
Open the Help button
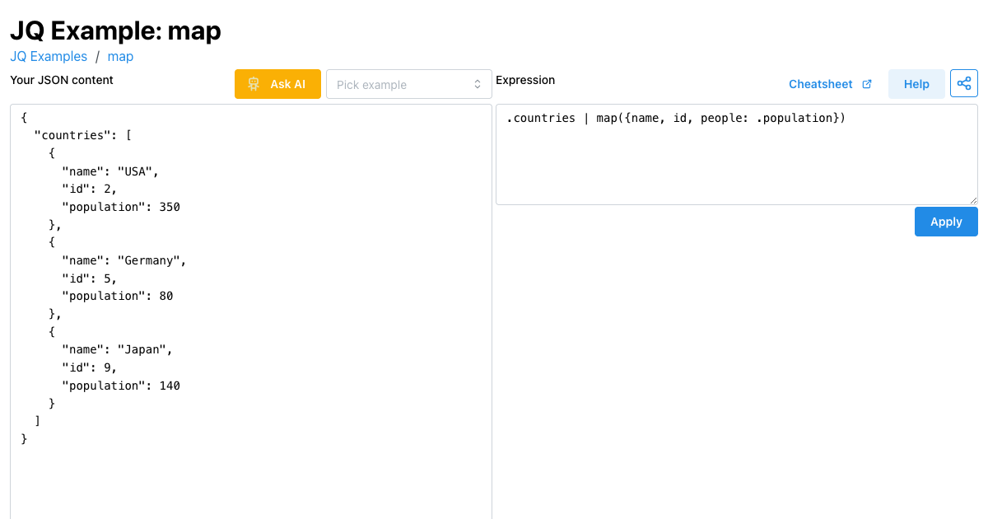tap(916, 84)
